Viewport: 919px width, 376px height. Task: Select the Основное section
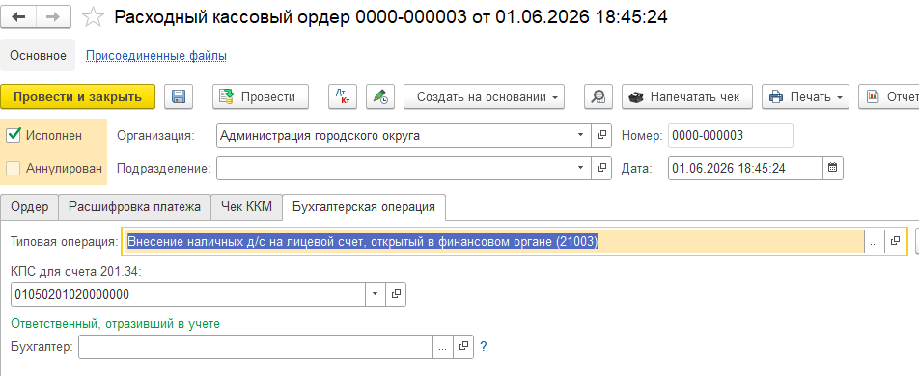[x=38, y=56]
